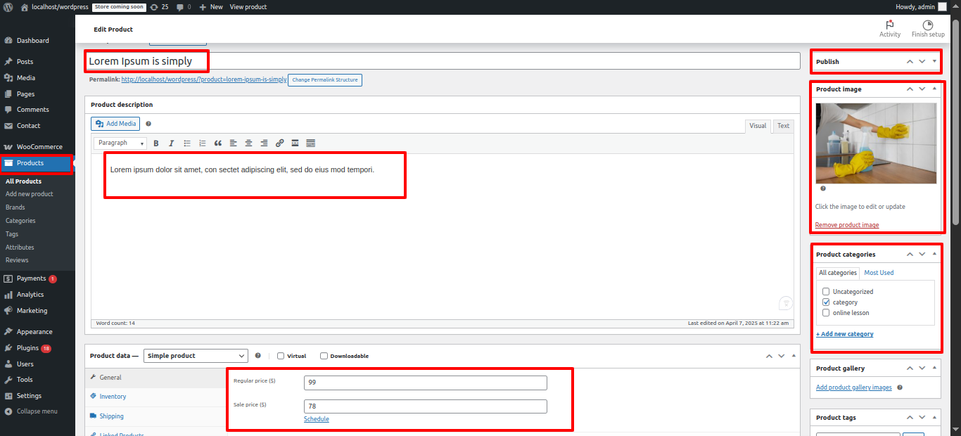Image resolution: width=961 pixels, height=436 pixels.
Task: Open the Simple product type dropdown
Action: (x=196, y=356)
